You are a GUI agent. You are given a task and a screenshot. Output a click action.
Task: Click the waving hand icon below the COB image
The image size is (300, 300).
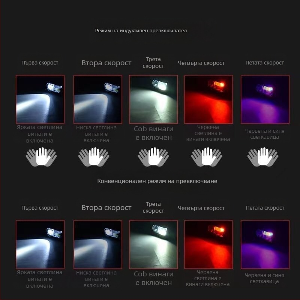pos(153,157)
